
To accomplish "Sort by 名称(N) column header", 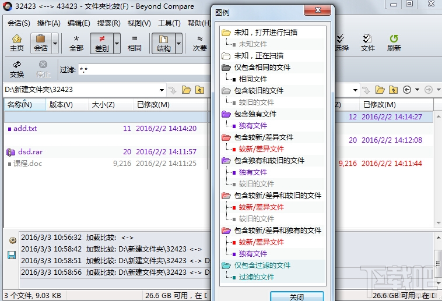I will [25, 105].
